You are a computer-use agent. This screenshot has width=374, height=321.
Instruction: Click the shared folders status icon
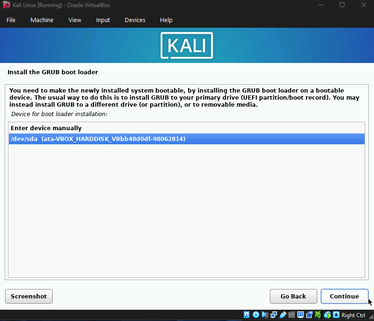(291, 315)
